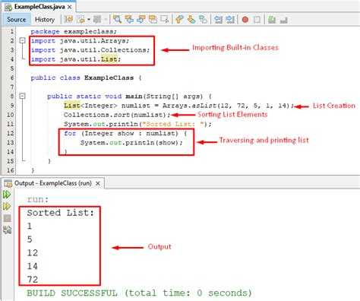Open Output settings wrench icon
Viewport: 360px width, 301px height.
[x=7, y=230]
